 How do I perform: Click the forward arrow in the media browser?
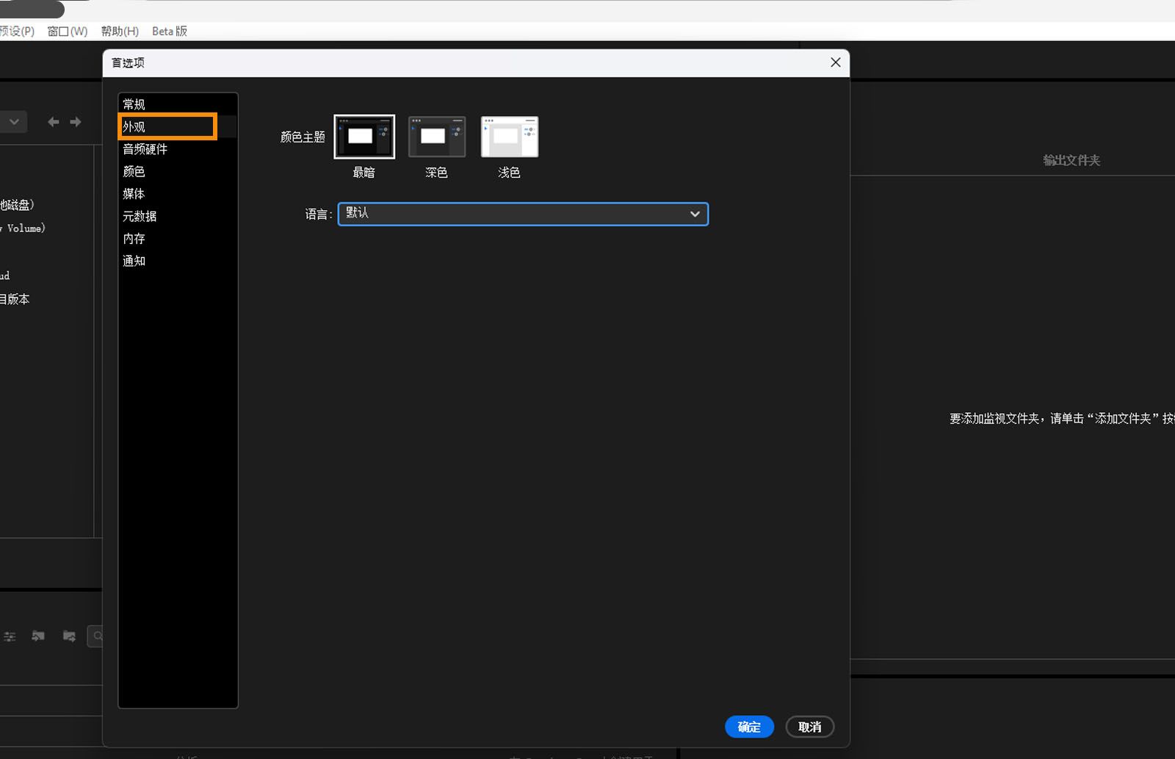76,122
